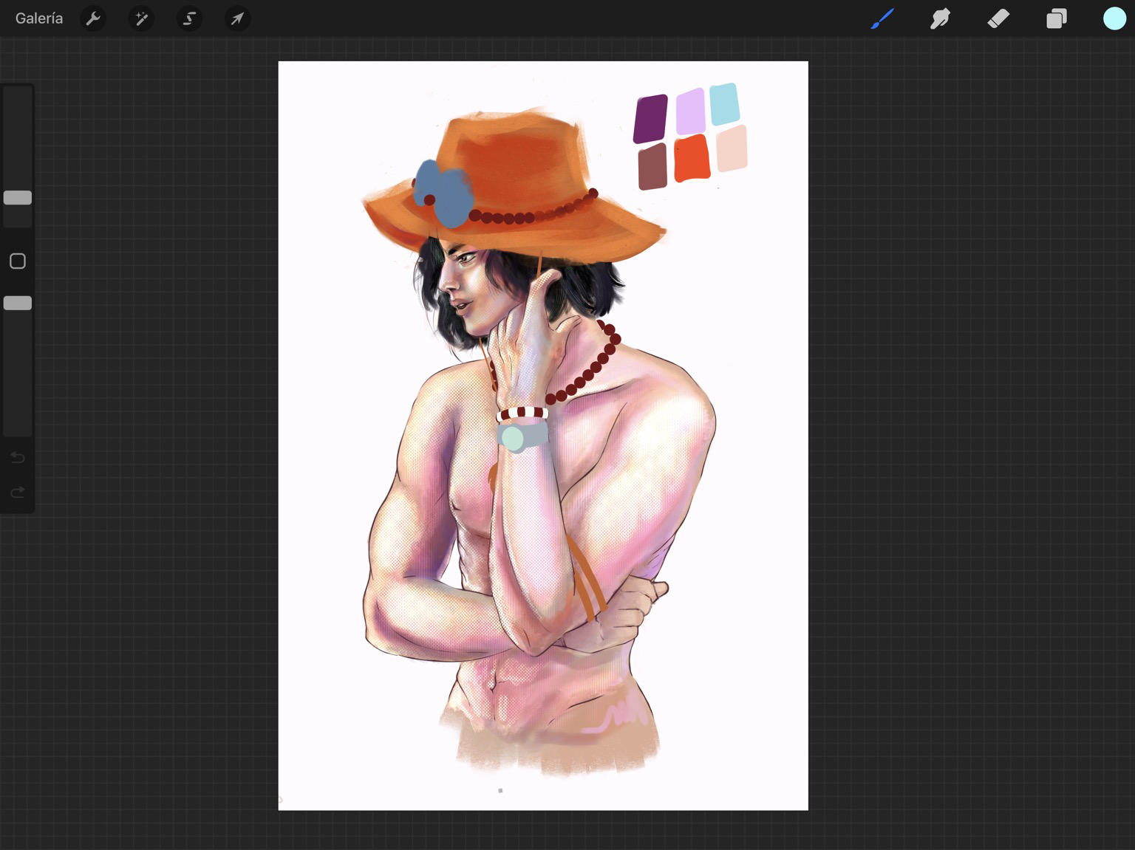Click the bright orange-red palette swatch on canvas
Viewport: 1135px width, 850px height.
pos(692,158)
